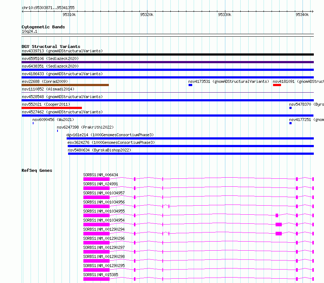
Task: Click the SORBS1|NM_001034954 text label
Action: [x=104, y=220]
